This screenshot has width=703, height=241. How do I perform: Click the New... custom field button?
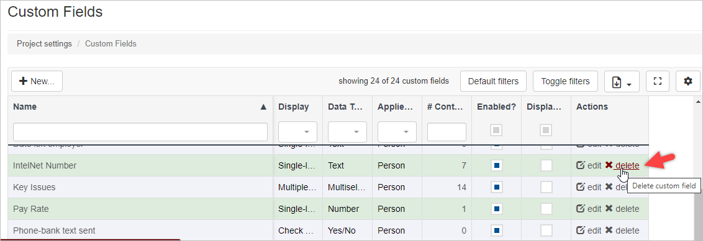37,81
